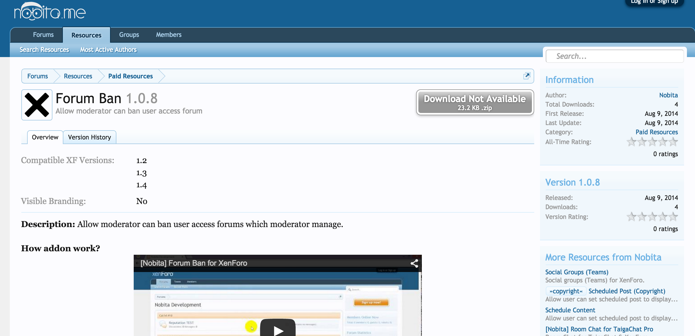The image size is (695, 336).
Task: Click the 'Last Update:' label
Action: [563, 123]
